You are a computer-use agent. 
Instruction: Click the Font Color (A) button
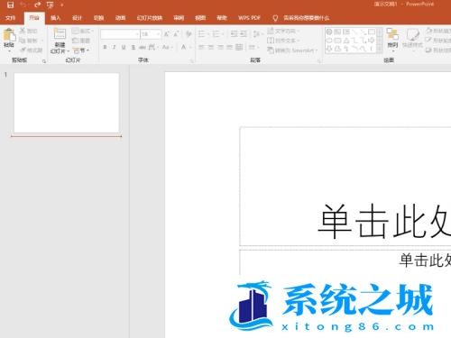click(x=183, y=47)
